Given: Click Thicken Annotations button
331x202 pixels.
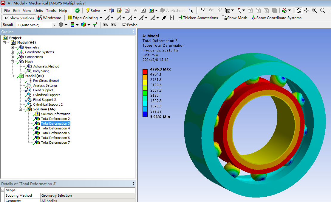Looking at the screenshot, I should (x=198, y=18).
